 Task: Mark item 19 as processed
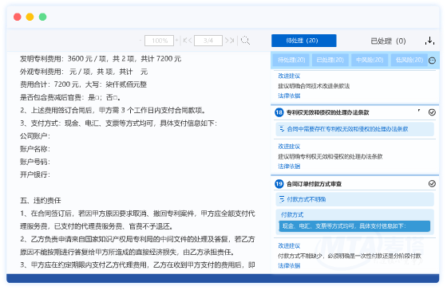coord(432,184)
